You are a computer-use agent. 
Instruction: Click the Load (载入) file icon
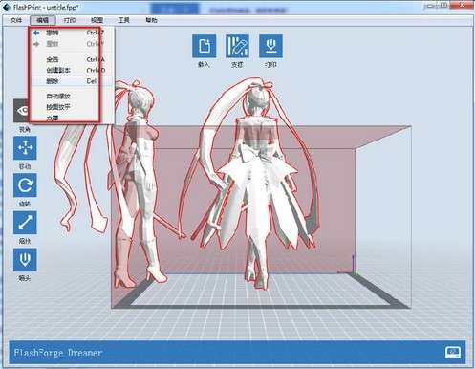tap(204, 46)
